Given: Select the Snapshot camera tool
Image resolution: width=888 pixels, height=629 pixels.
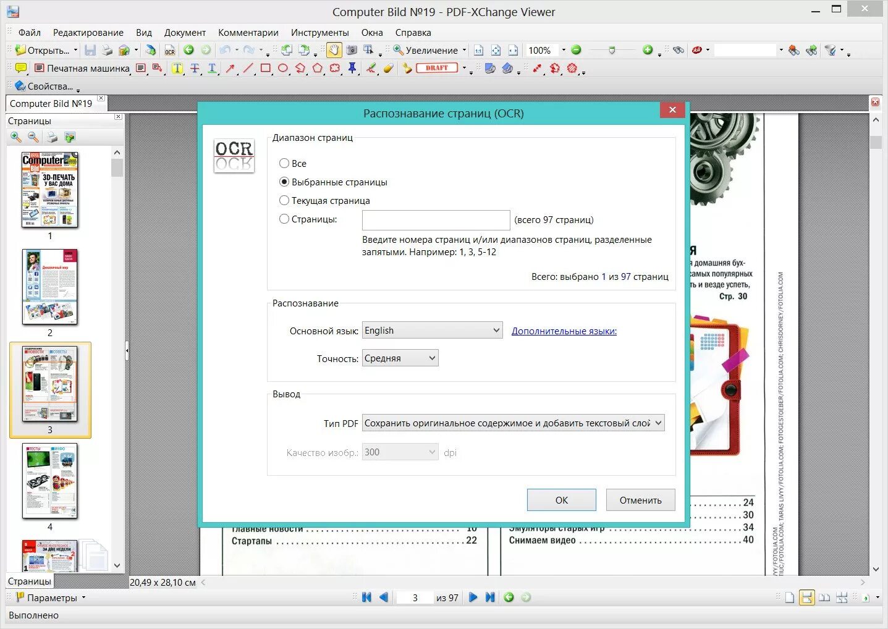Looking at the screenshot, I should [x=352, y=50].
